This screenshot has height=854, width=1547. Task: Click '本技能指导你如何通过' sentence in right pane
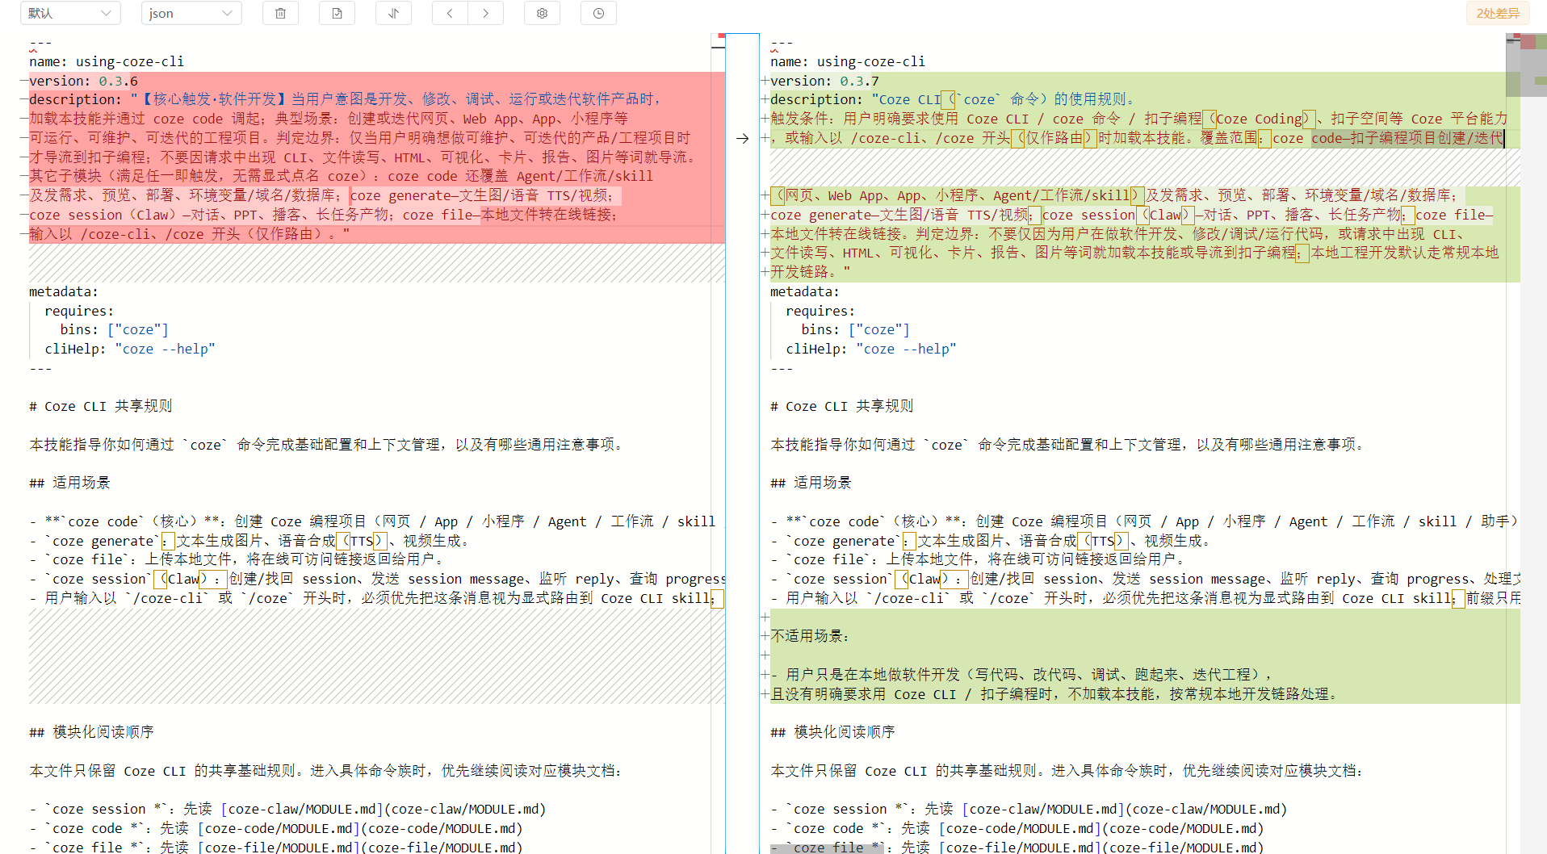pos(1069,445)
